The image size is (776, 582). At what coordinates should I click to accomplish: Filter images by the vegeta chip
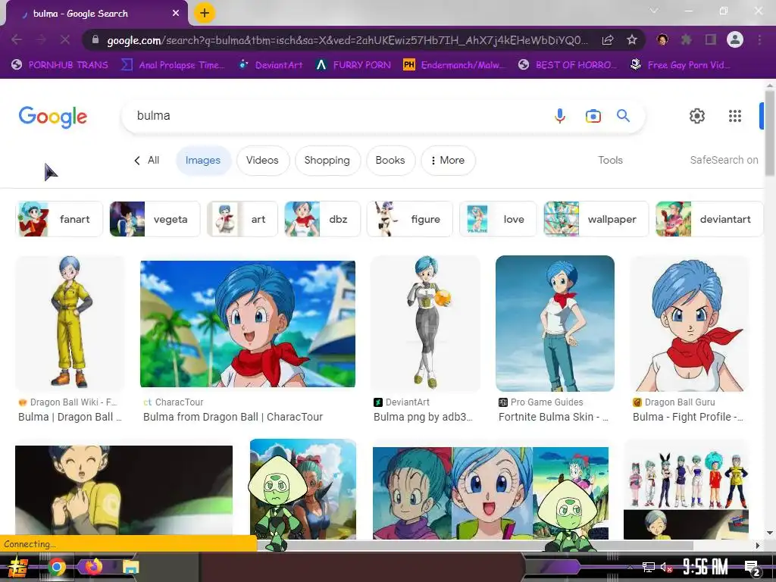pyautogui.click(x=155, y=219)
